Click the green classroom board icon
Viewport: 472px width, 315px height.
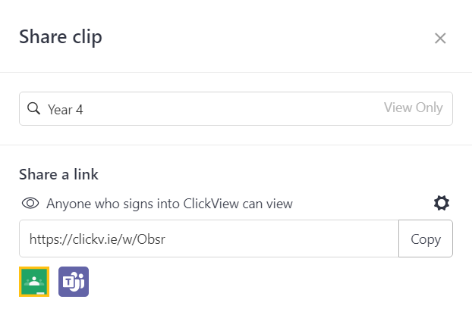coord(34,282)
